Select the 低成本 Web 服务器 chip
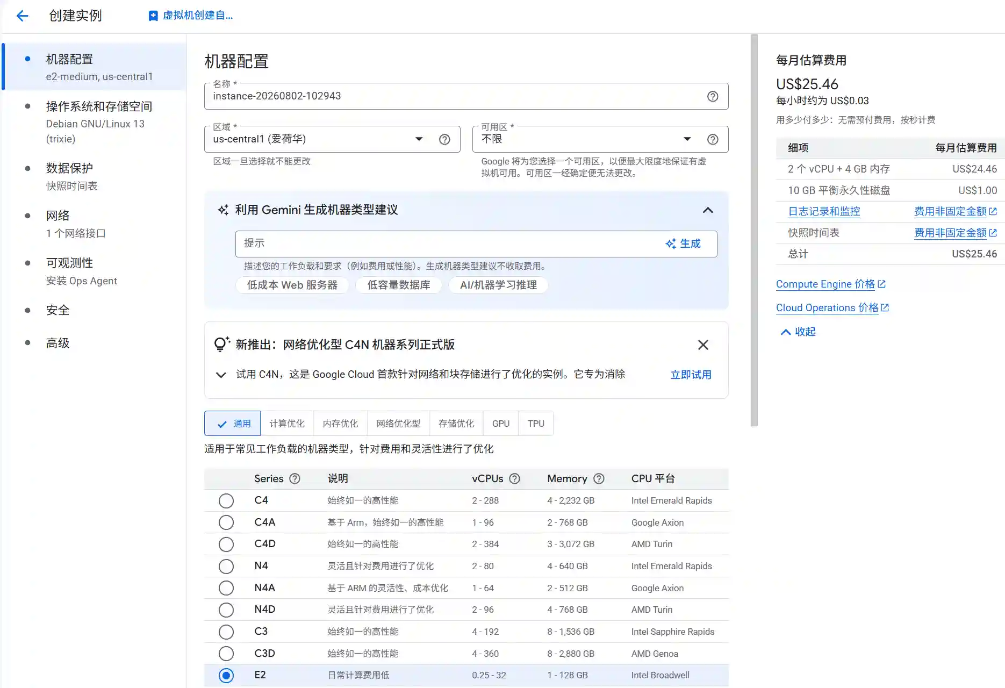 click(292, 285)
